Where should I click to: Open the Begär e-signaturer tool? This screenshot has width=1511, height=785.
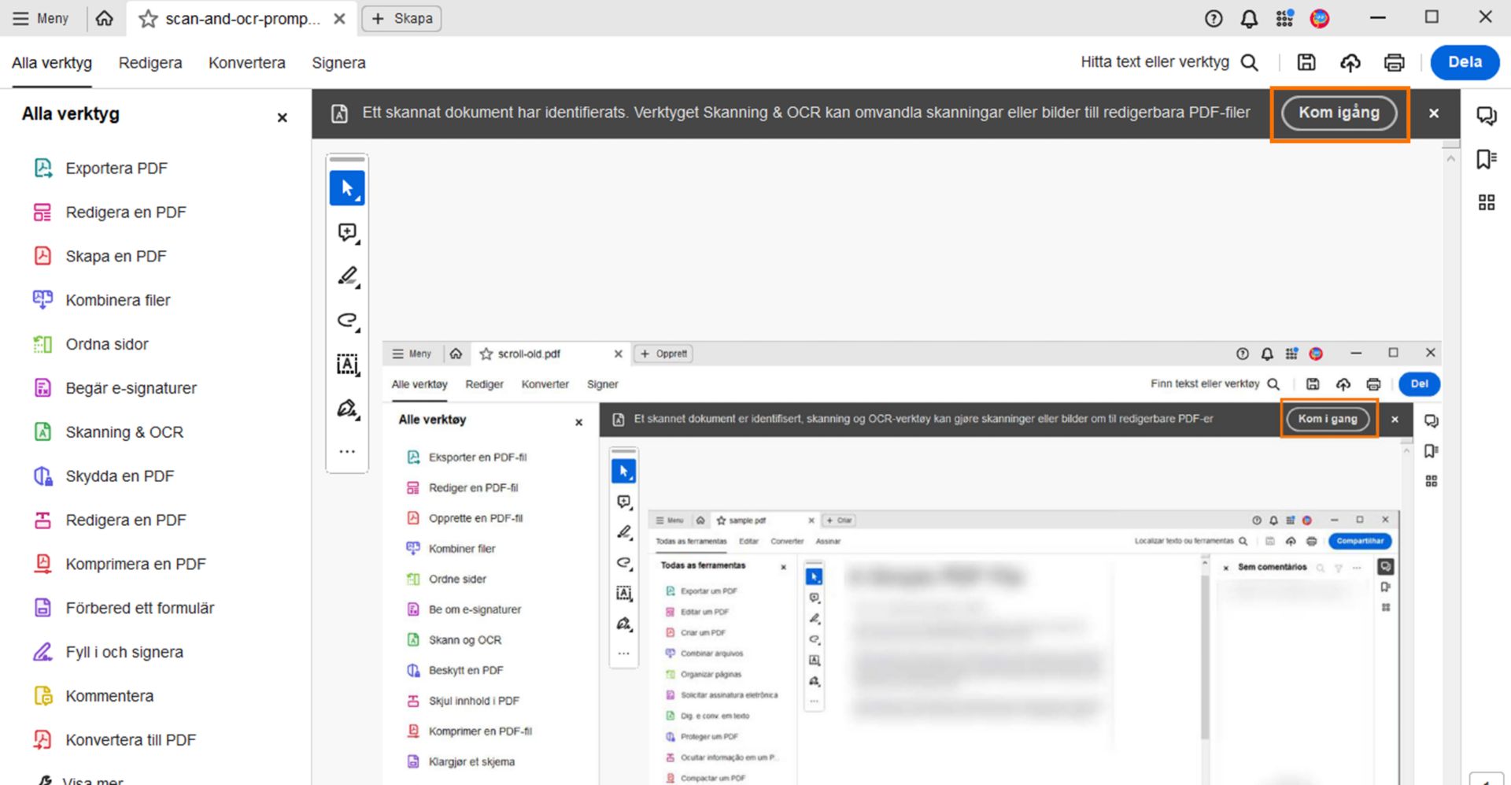115,388
